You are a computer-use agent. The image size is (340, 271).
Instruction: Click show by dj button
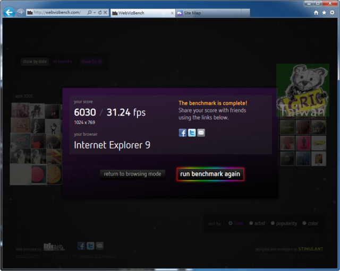pyautogui.click(x=91, y=62)
